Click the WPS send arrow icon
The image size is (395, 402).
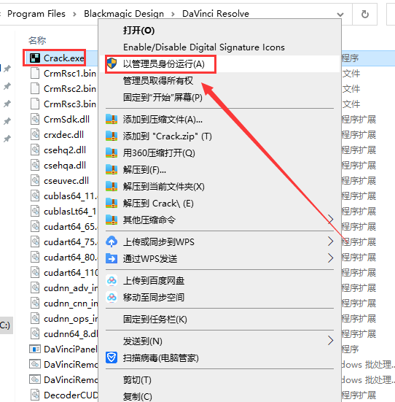point(112,258)
